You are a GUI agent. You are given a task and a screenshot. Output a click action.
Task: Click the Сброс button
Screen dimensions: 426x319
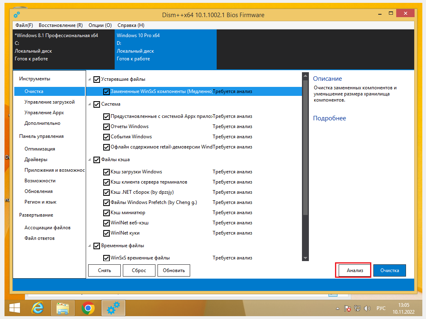click(x=139, y=270)
